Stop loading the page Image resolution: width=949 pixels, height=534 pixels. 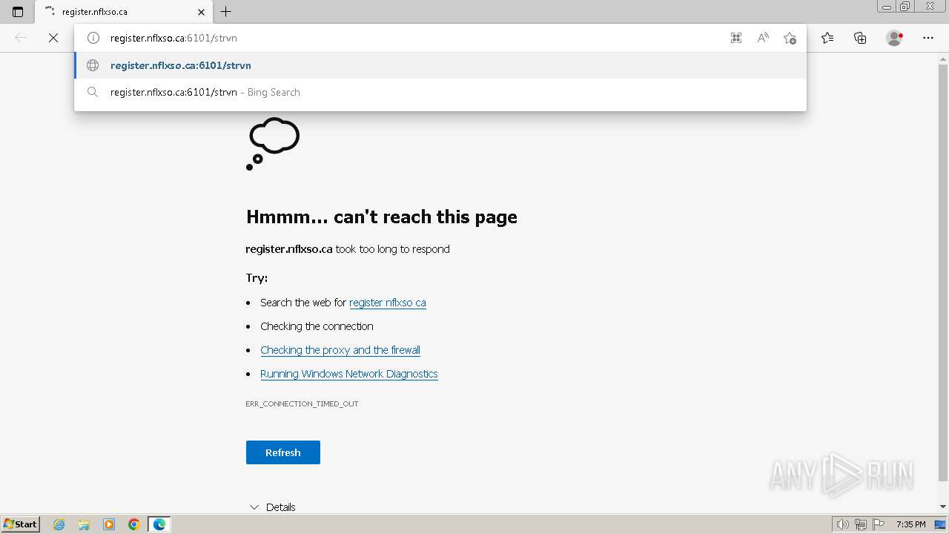(x=53, y=38)
